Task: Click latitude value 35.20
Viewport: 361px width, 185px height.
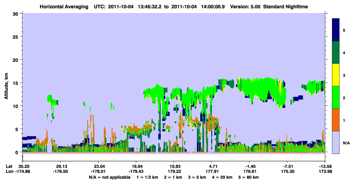Action: 24,166
